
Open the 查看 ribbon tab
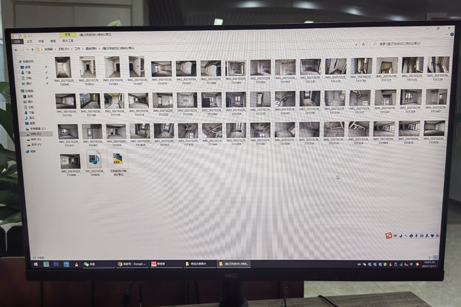click(53, 41)
